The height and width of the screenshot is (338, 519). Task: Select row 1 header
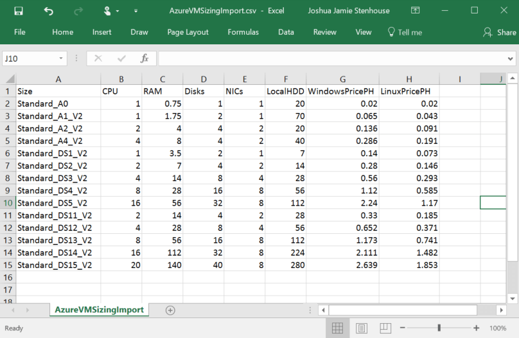[x=8, y=91]
